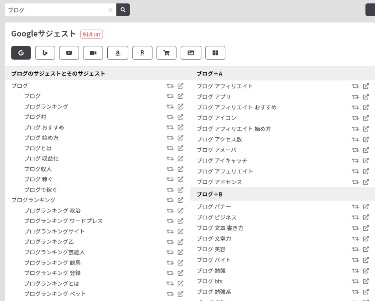375x301 pixels.
Task: Switch to video camera suggest source
Action: [93, 53]
